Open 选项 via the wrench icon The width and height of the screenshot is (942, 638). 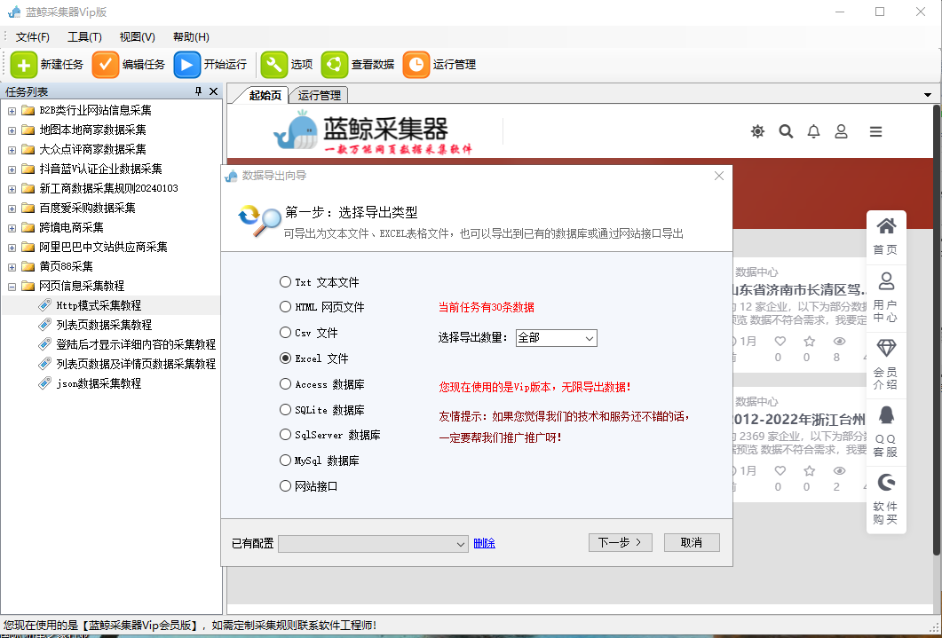coord(274,65)
